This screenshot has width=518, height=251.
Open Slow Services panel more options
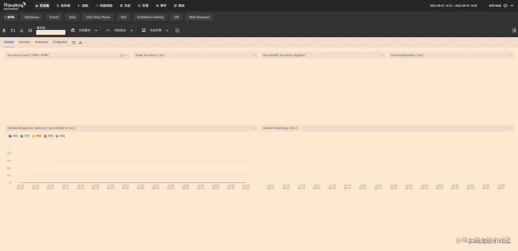[x=254, y=55]
